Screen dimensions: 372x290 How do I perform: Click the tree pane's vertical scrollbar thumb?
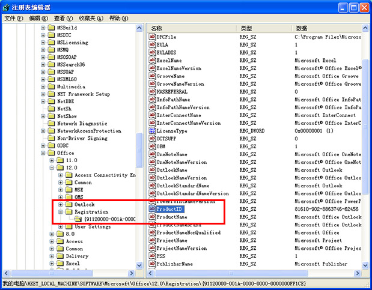(x=139, y=150)
